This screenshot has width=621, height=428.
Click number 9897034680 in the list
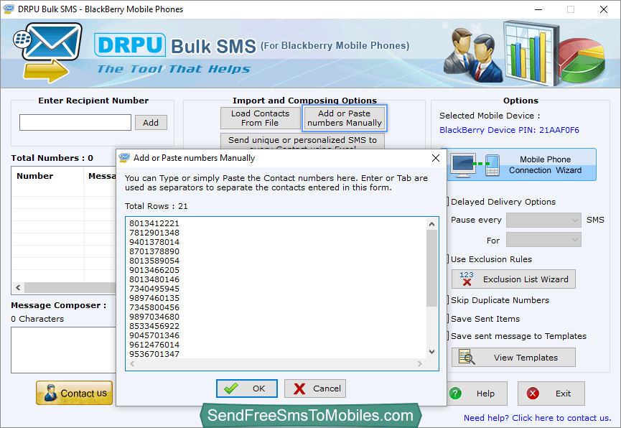click(x=154, y=317)
